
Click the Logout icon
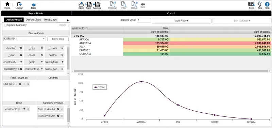coord(19,4)
